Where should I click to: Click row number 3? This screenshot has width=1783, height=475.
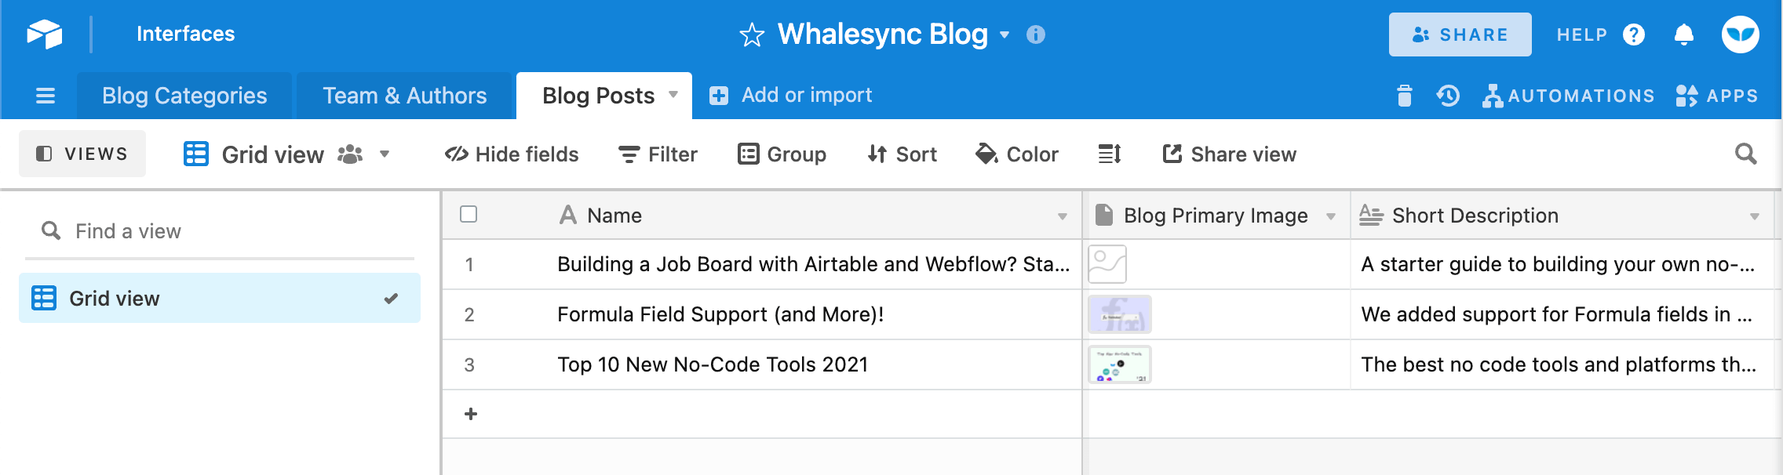pos(469,365)
